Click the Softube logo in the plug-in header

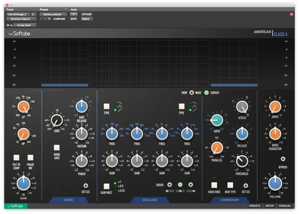click(19, 34)
